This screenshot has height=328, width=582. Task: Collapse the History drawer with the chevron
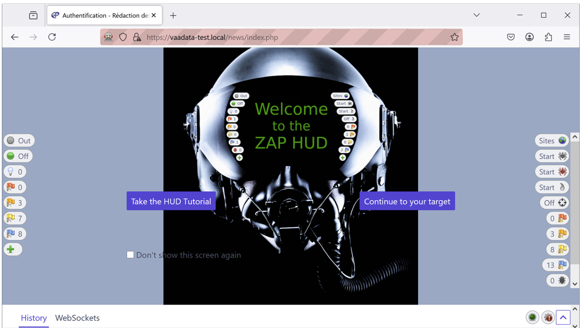point(563,317)
